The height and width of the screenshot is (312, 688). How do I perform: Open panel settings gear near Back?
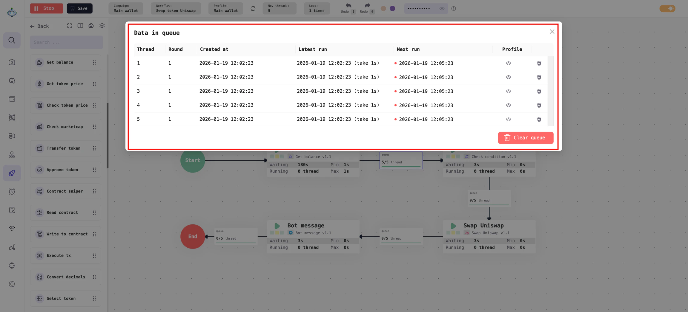102,26
